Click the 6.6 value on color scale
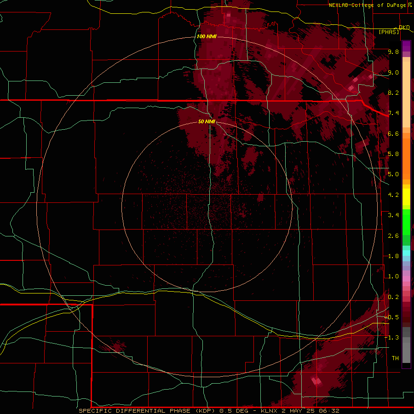 (393, 133)
